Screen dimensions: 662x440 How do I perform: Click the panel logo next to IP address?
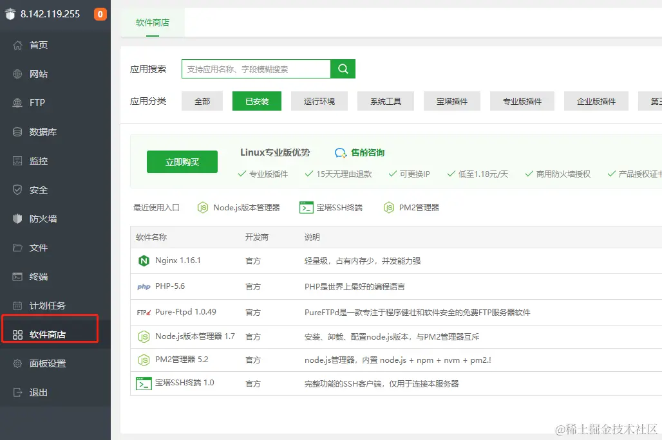point(10,14)
